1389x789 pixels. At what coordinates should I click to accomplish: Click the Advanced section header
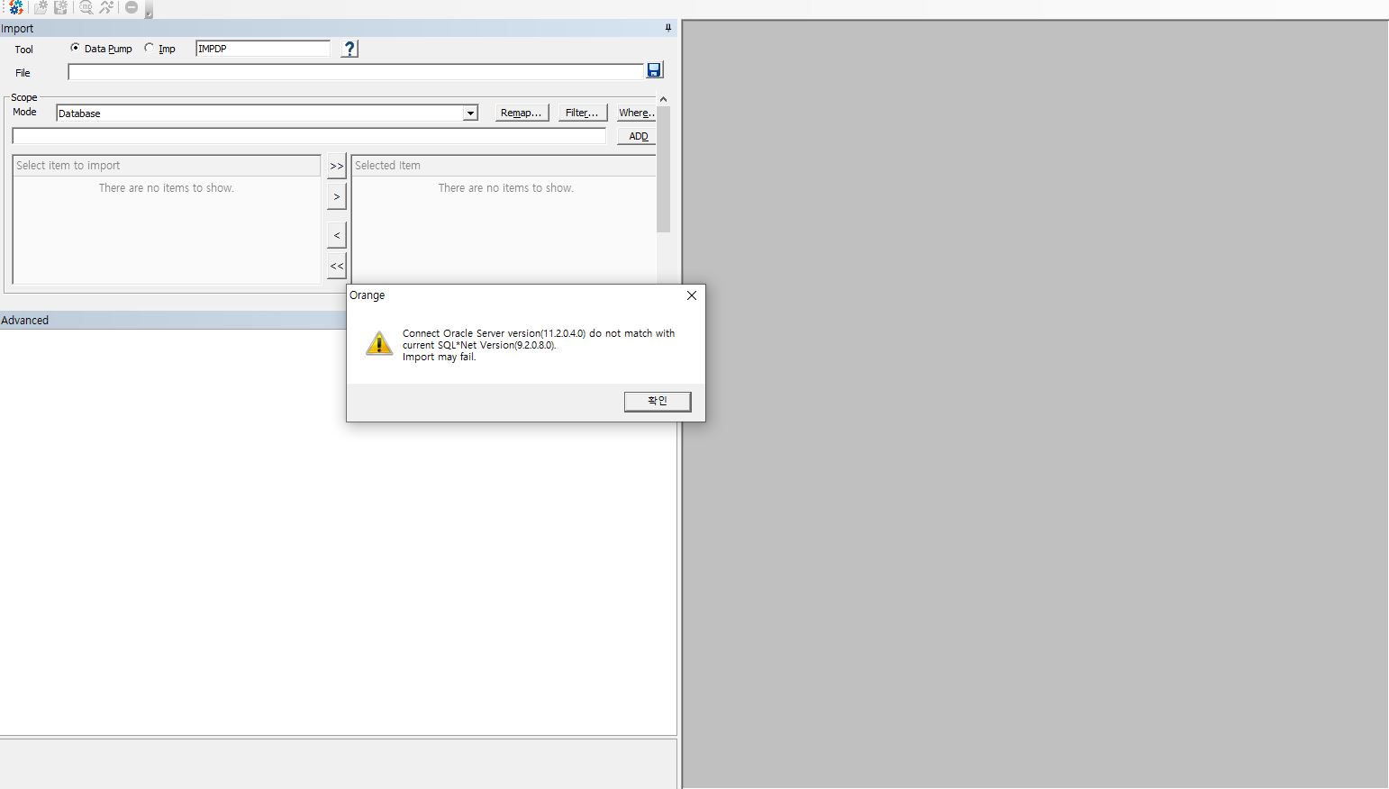171,321
